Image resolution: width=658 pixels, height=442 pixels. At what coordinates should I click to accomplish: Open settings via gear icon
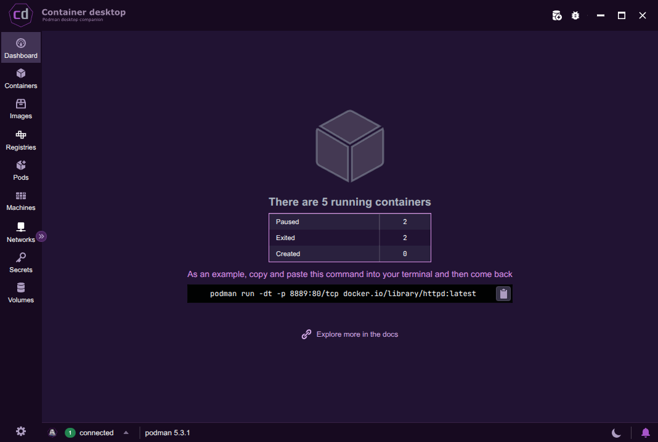pyautogui.click(x=20, y=431)
